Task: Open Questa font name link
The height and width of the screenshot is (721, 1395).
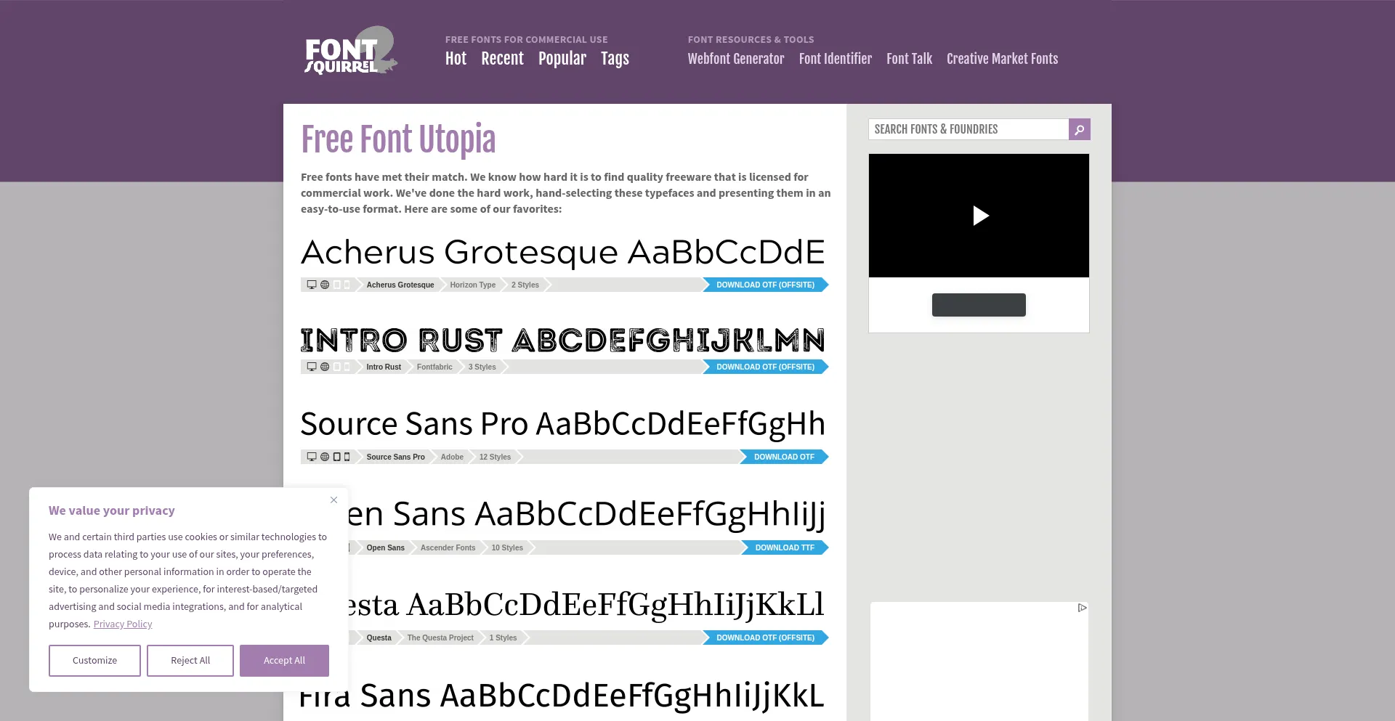Action: [x=379, y=638]
